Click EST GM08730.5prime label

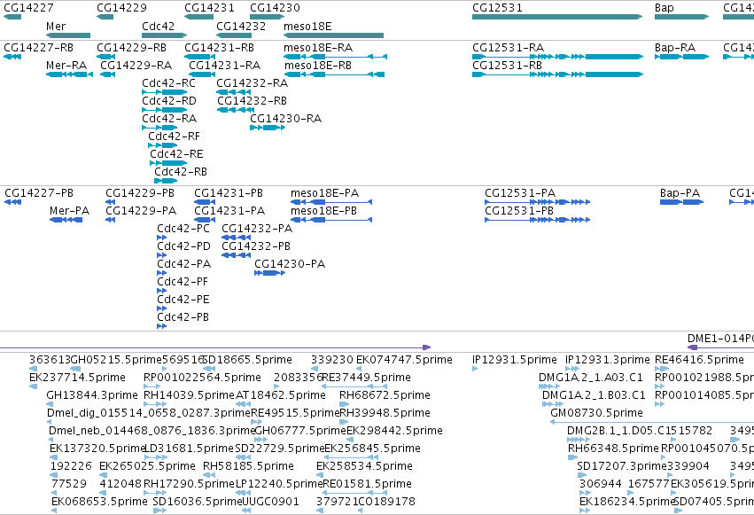click(x=597, y=413)
